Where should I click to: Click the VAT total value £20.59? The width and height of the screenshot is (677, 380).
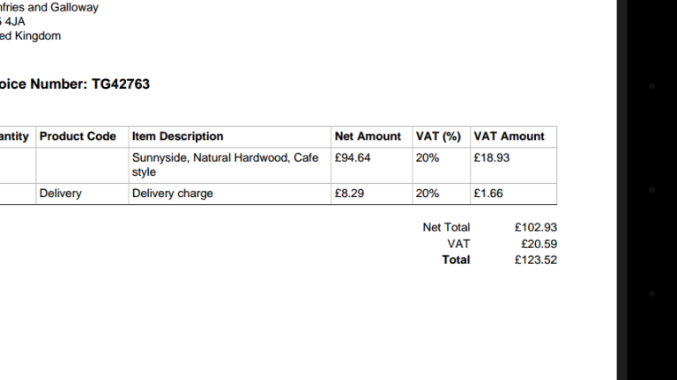[x=539, y=245]
